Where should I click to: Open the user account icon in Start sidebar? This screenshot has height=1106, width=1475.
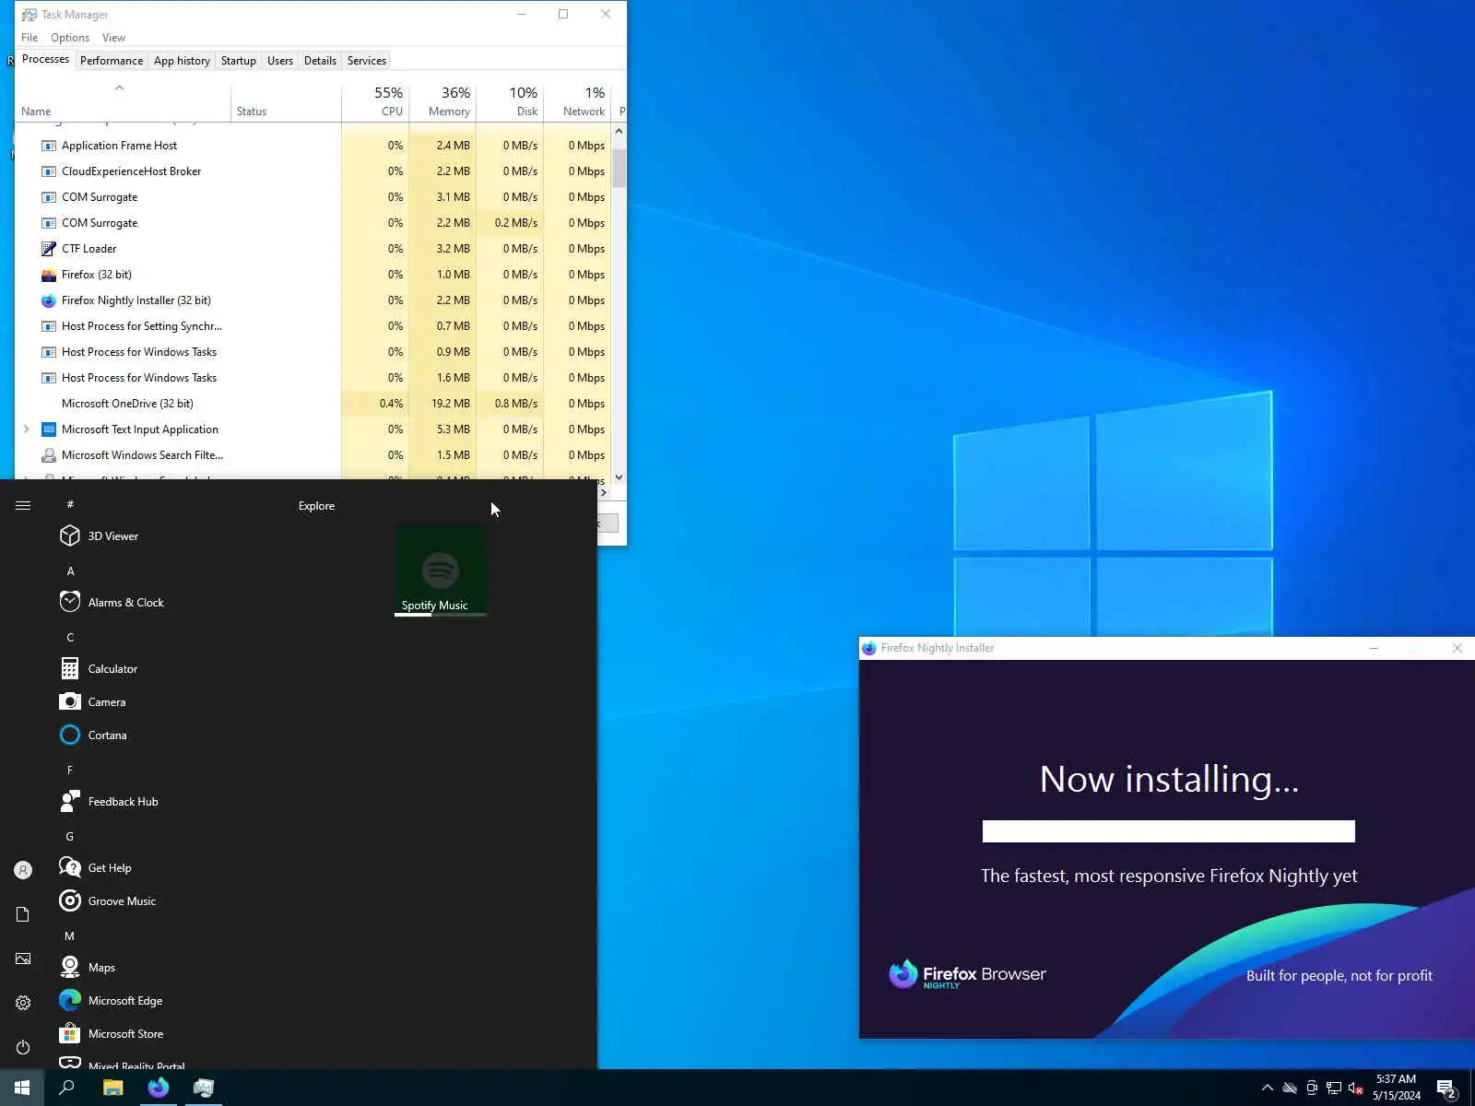23,870
